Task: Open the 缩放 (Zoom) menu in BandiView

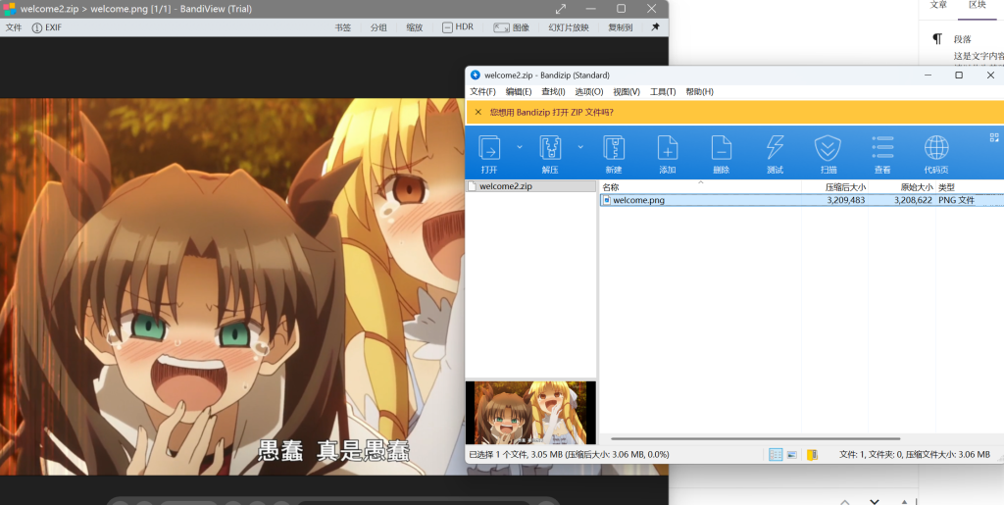Action: [415, 27]
